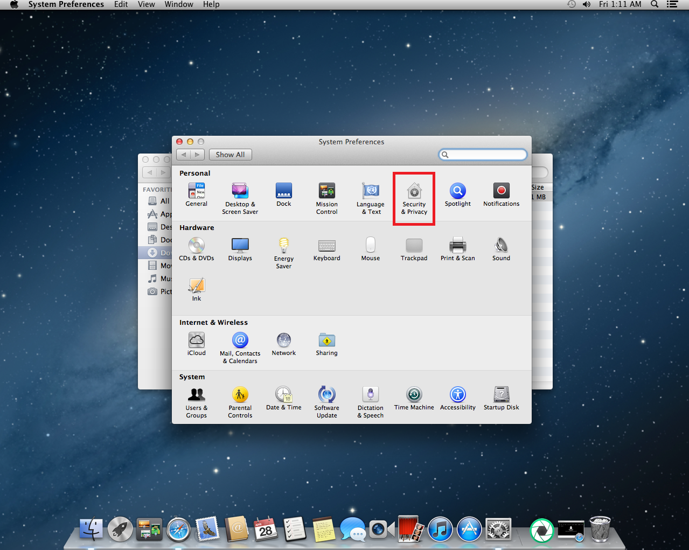Open the General preference pane

197,194
